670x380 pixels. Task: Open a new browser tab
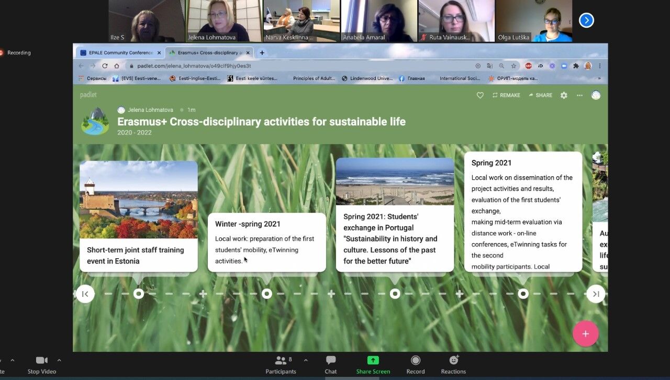coord(262,53)
